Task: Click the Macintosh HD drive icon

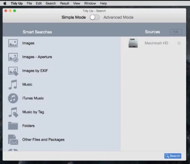Action: [x=133, y=43]
